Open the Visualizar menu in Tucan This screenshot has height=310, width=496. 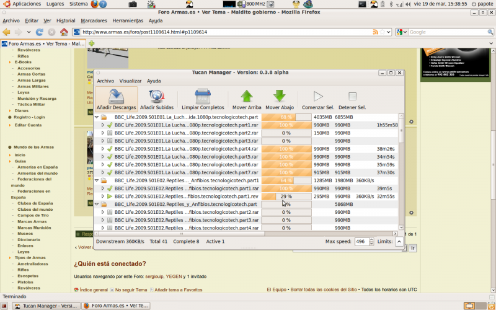(x=130, y=81)
